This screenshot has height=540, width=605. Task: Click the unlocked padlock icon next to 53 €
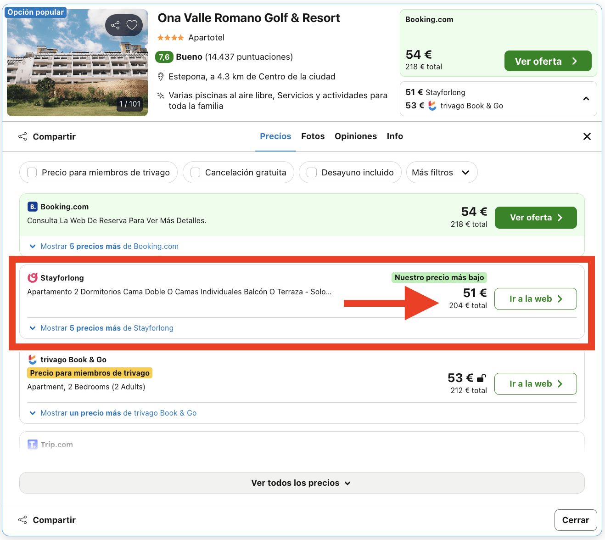pyautogui.click(x=482, y=378)
